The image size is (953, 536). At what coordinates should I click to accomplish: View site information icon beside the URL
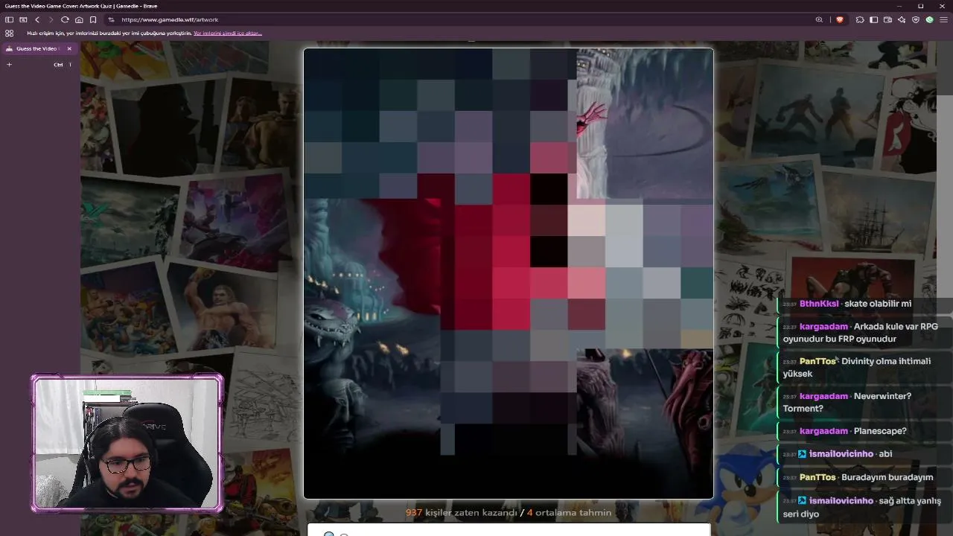click(111, 19)
